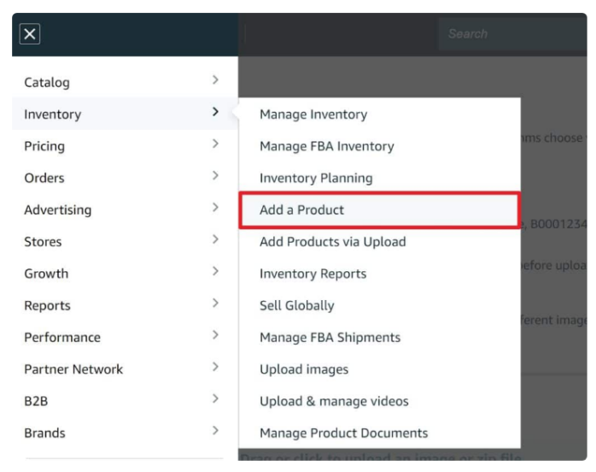Viewport: 596px width, 472px height.
Task: Open the Partner Network menu category
Action: (x=125, y=369)
